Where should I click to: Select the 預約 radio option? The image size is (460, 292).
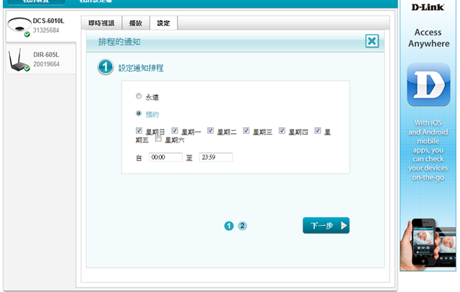pyautogui.click(x=139, y=114)
